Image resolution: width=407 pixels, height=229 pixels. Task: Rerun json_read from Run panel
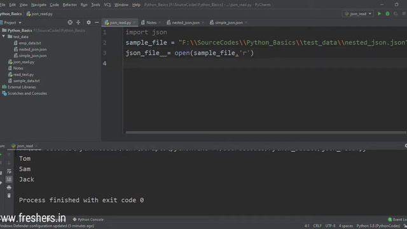coord(1,155)
